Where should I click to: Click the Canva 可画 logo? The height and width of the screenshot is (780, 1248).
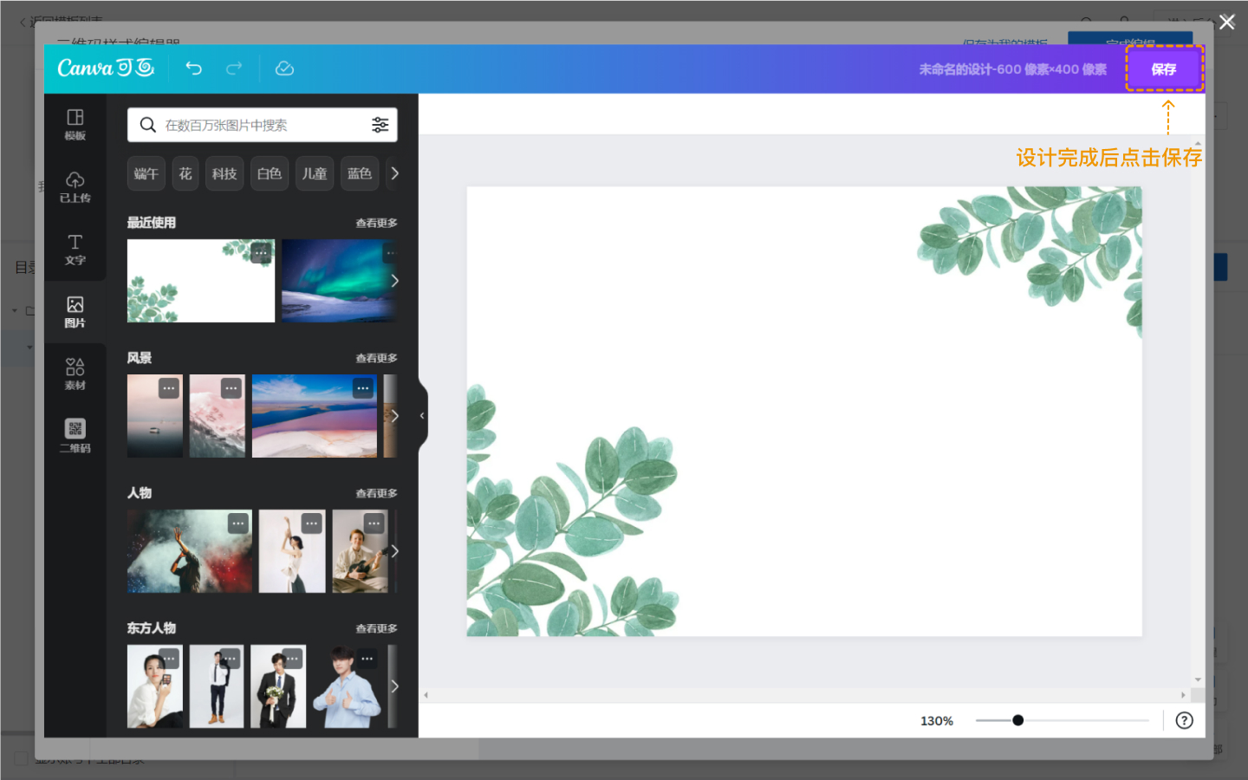106,68
